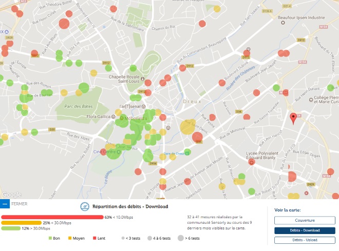Click the McDonald's map marker

(123, 119)
